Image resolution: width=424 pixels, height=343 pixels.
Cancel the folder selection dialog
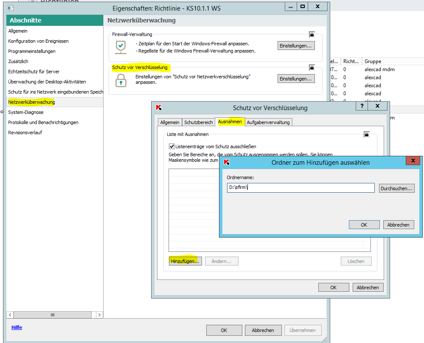(398, 225)
